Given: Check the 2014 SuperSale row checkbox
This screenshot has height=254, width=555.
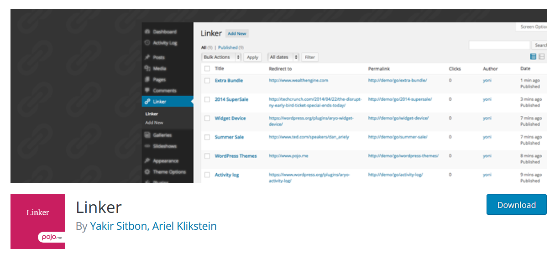Looking at the screenshot, I should pyautogui.click(x=207, y=99).
